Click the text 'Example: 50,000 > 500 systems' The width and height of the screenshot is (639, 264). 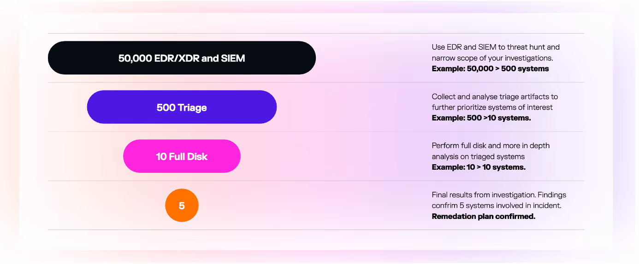click(491, 69)
